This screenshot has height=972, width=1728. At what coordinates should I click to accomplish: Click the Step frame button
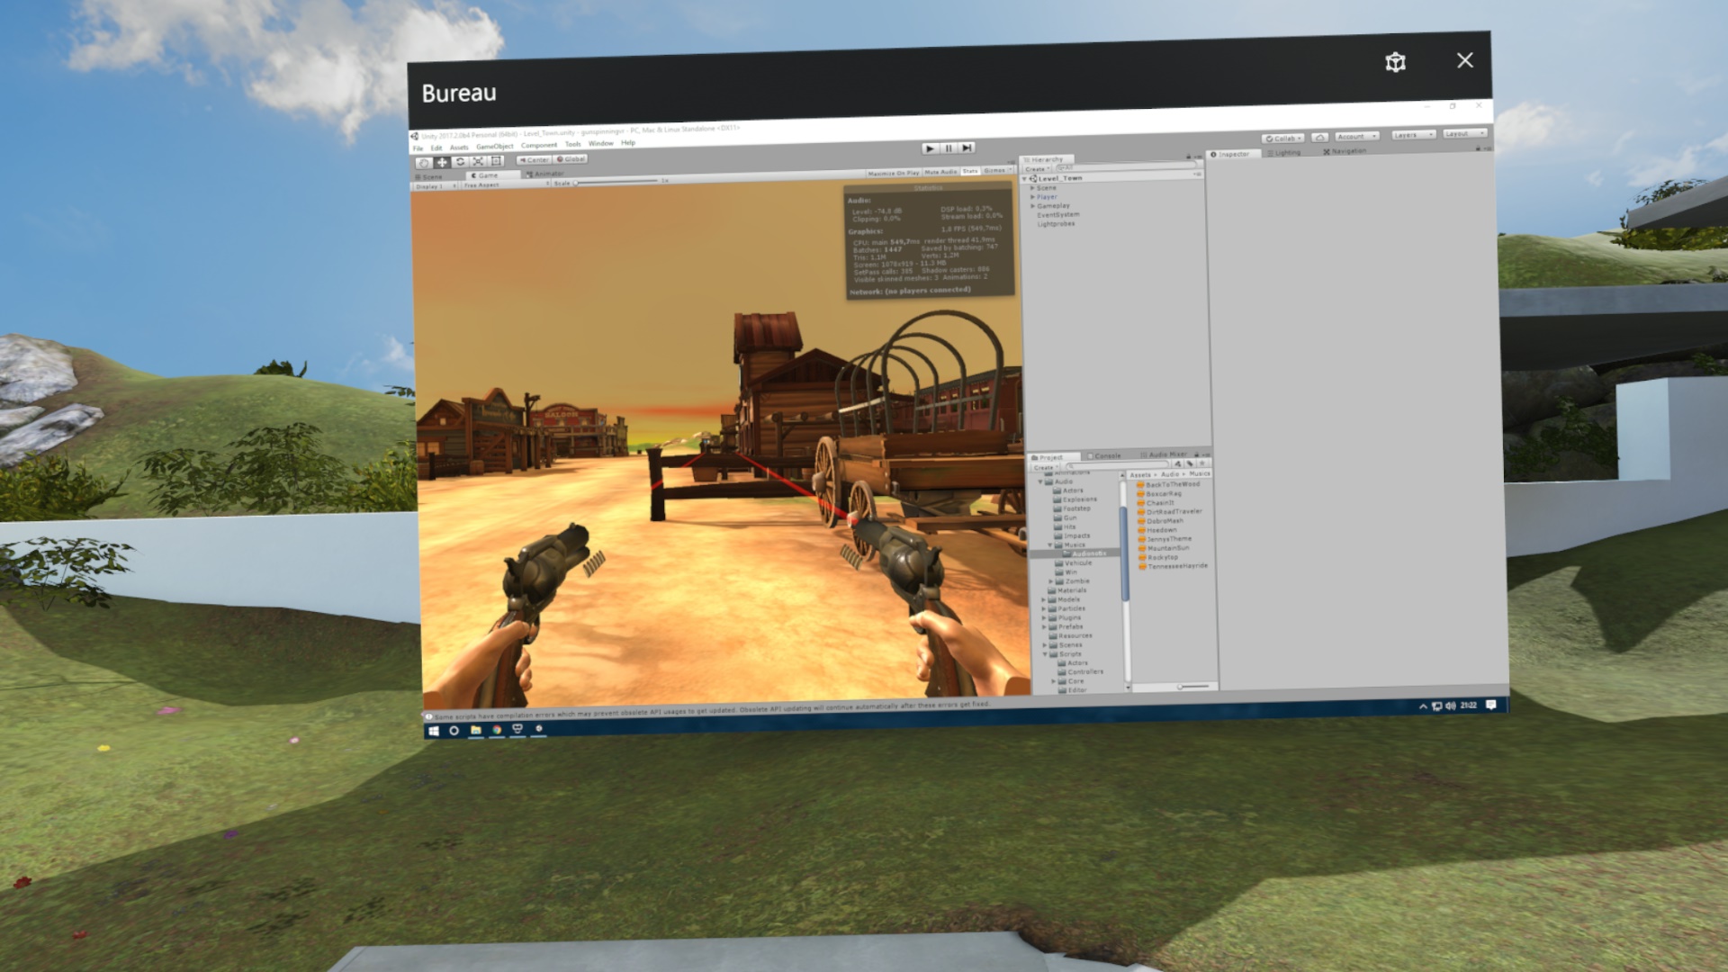[x=967, y=148]
